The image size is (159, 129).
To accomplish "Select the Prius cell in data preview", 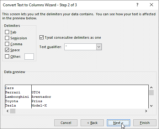I will tap(37, 101).
